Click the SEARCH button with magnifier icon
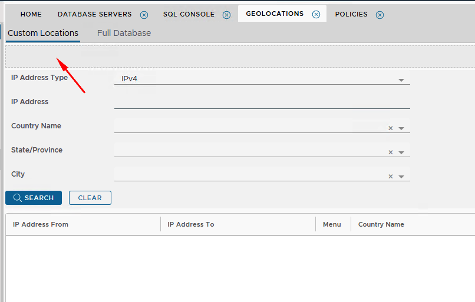Image resolution: width=475 pixels, height=302 pixels. [x=34, y=198]
